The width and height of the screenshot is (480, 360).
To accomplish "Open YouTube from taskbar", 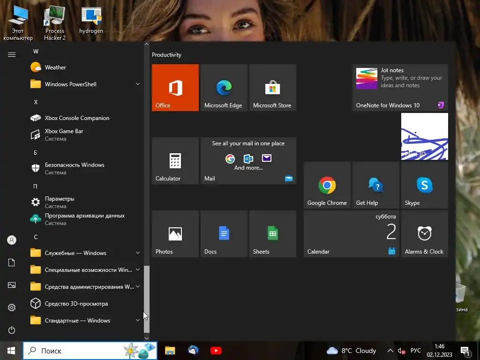I will (x=216, y=351).
